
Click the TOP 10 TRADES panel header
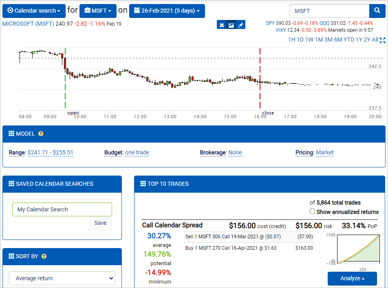[x=260, y=184]
